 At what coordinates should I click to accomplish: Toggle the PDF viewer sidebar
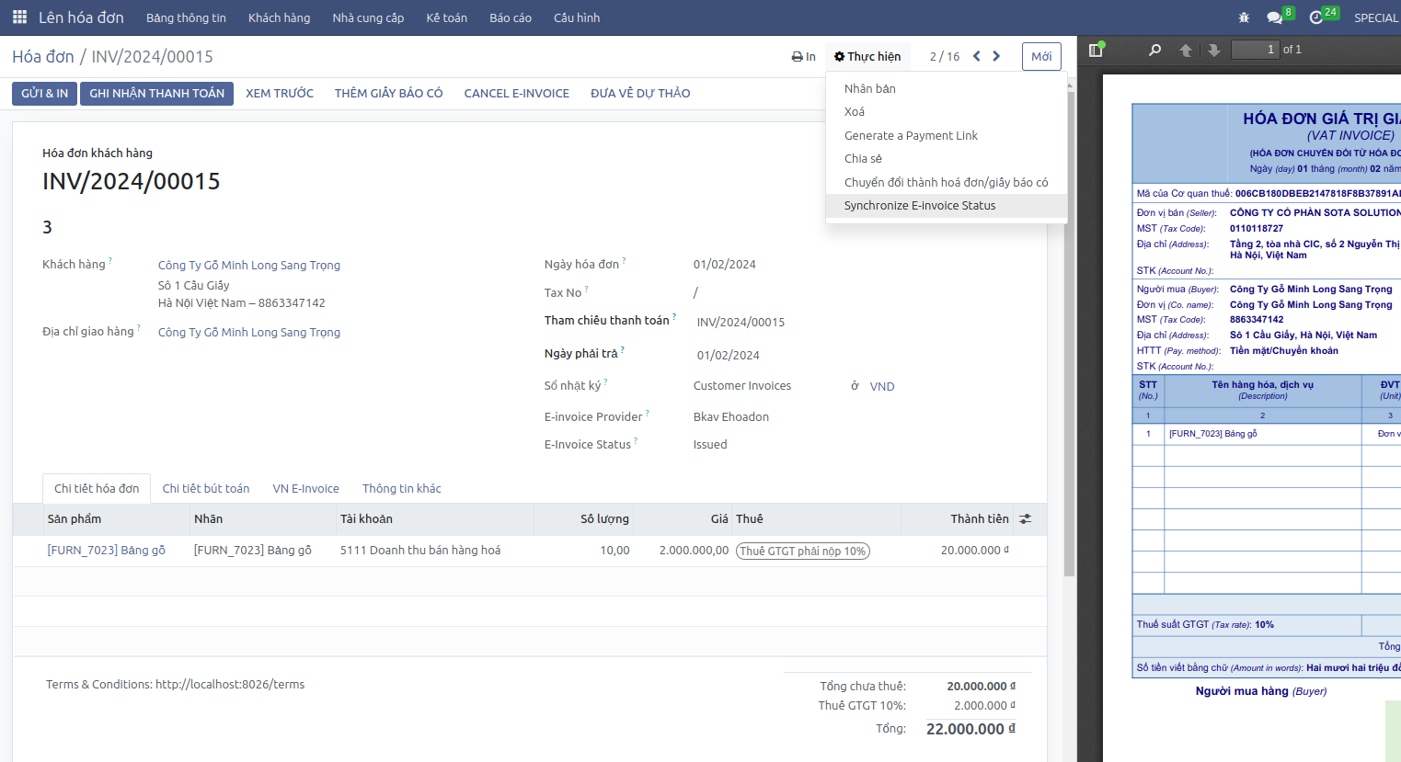click(1096, 50)
